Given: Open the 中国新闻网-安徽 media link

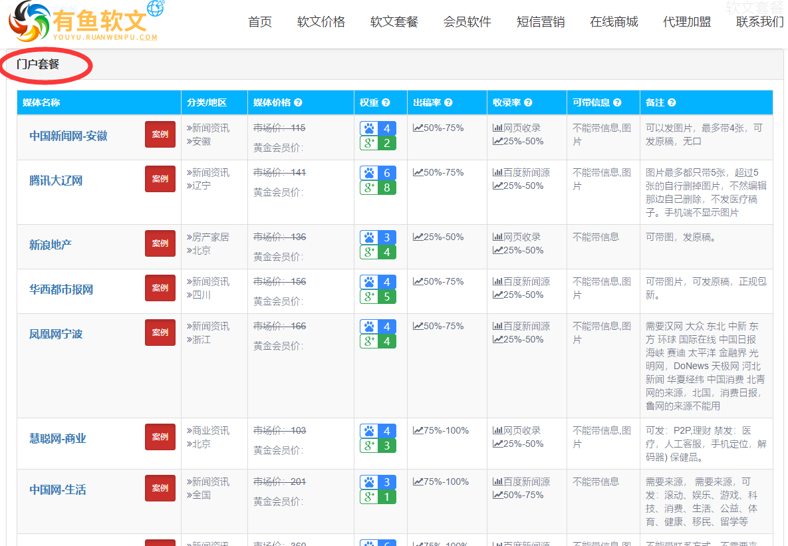Looking at the screenshot, I should (68, 136).
